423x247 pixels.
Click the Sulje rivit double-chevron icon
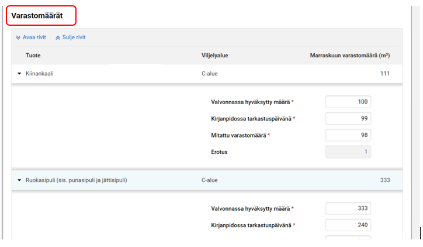pyautogui.click(x=58, y=38)
